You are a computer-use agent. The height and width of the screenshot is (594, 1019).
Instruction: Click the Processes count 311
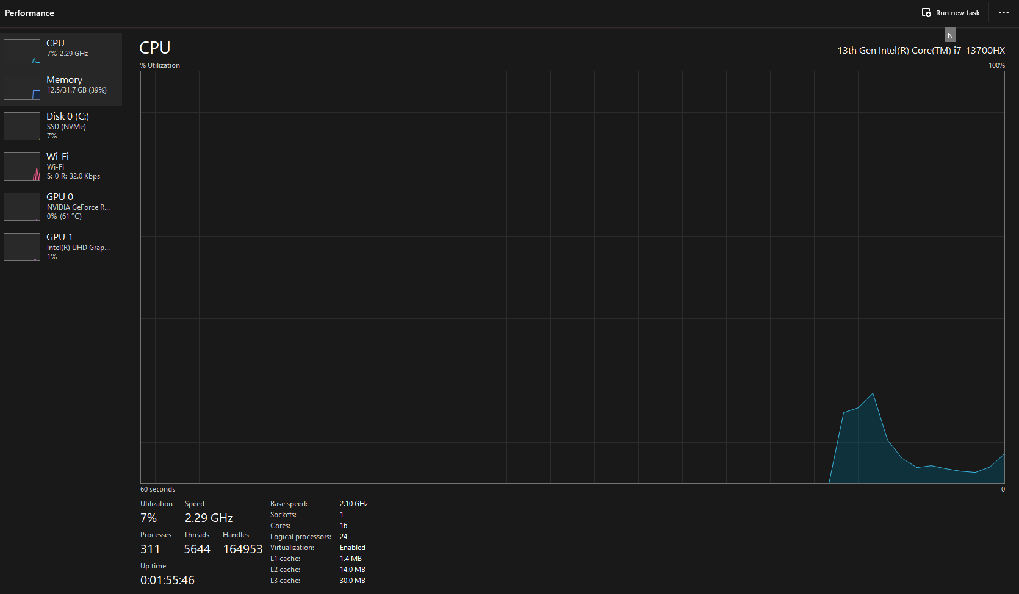tap(150, 549)
